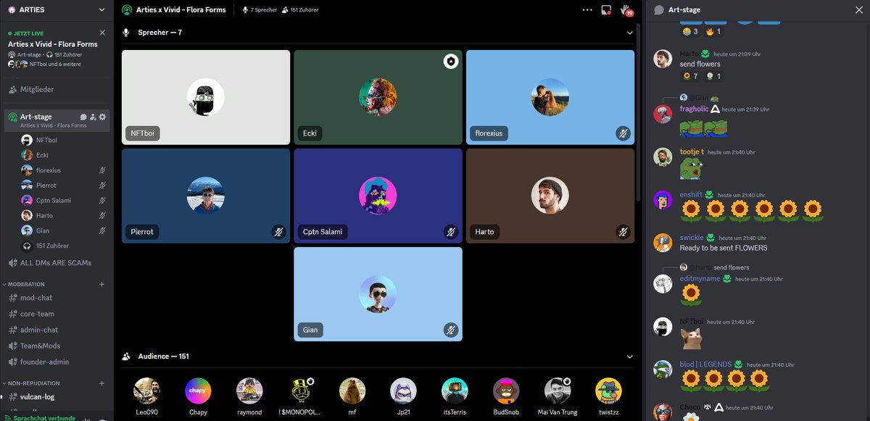Click mute icon beside Gian in sidebar
Image resolution: width=870 pixels, height=421 pixels.
(x=102, y=231)
